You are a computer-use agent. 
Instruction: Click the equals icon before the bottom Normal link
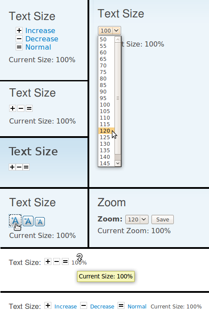click(121, 305)
